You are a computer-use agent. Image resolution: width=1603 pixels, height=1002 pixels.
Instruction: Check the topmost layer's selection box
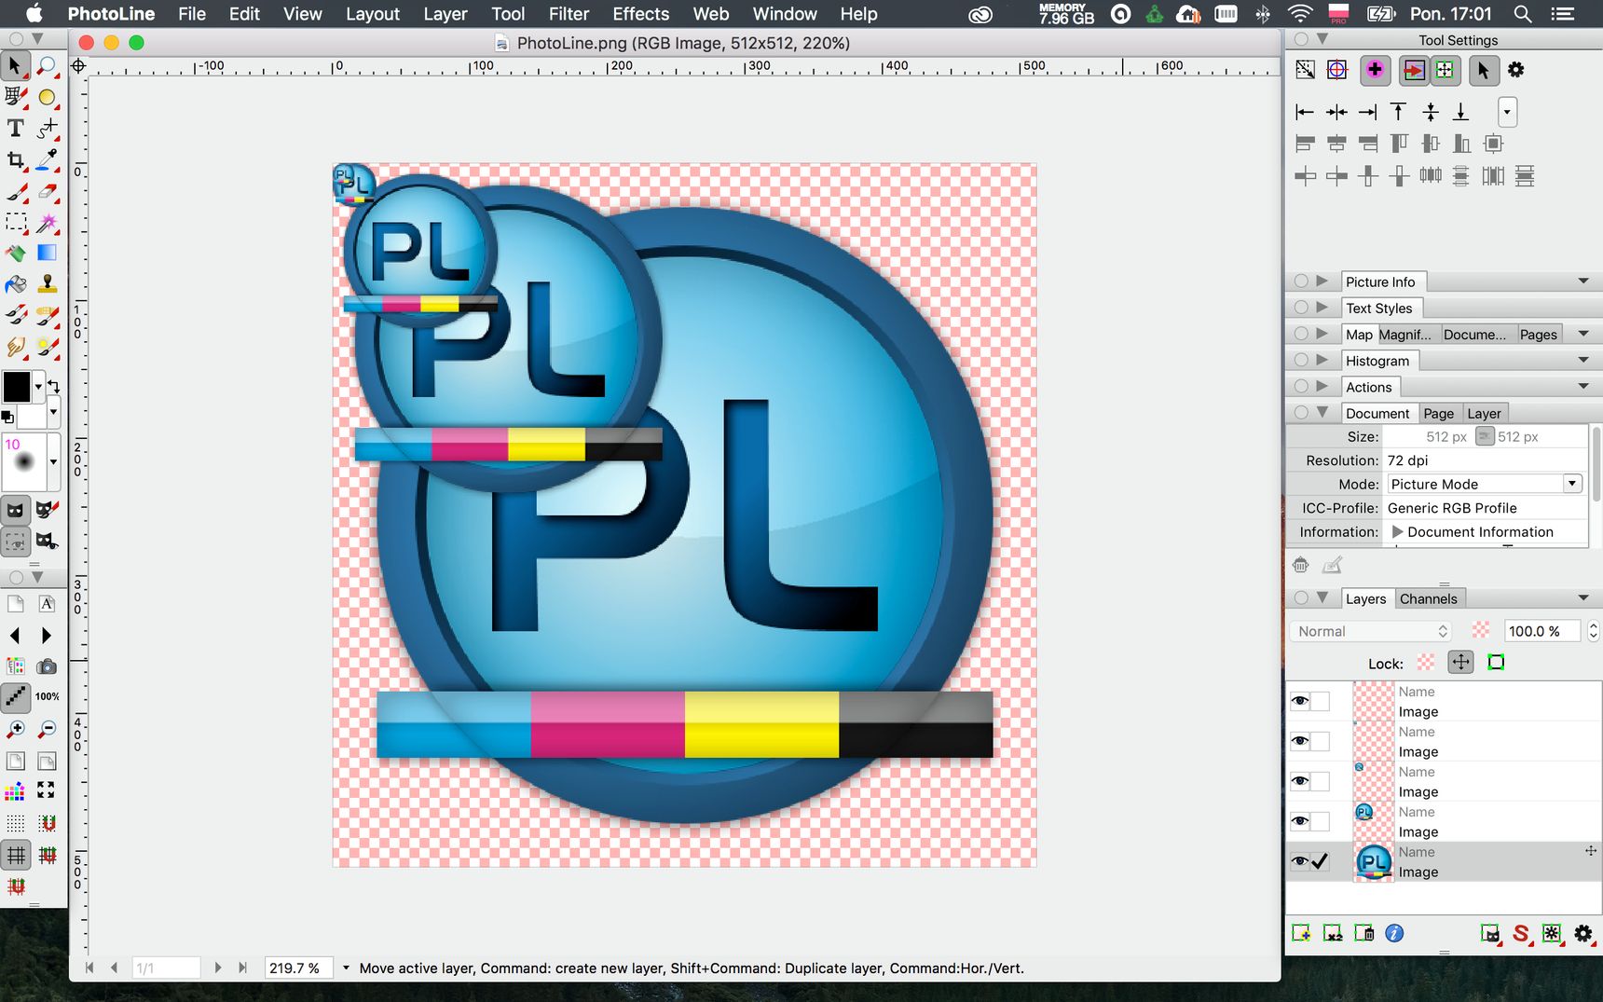pos(1321,701)
